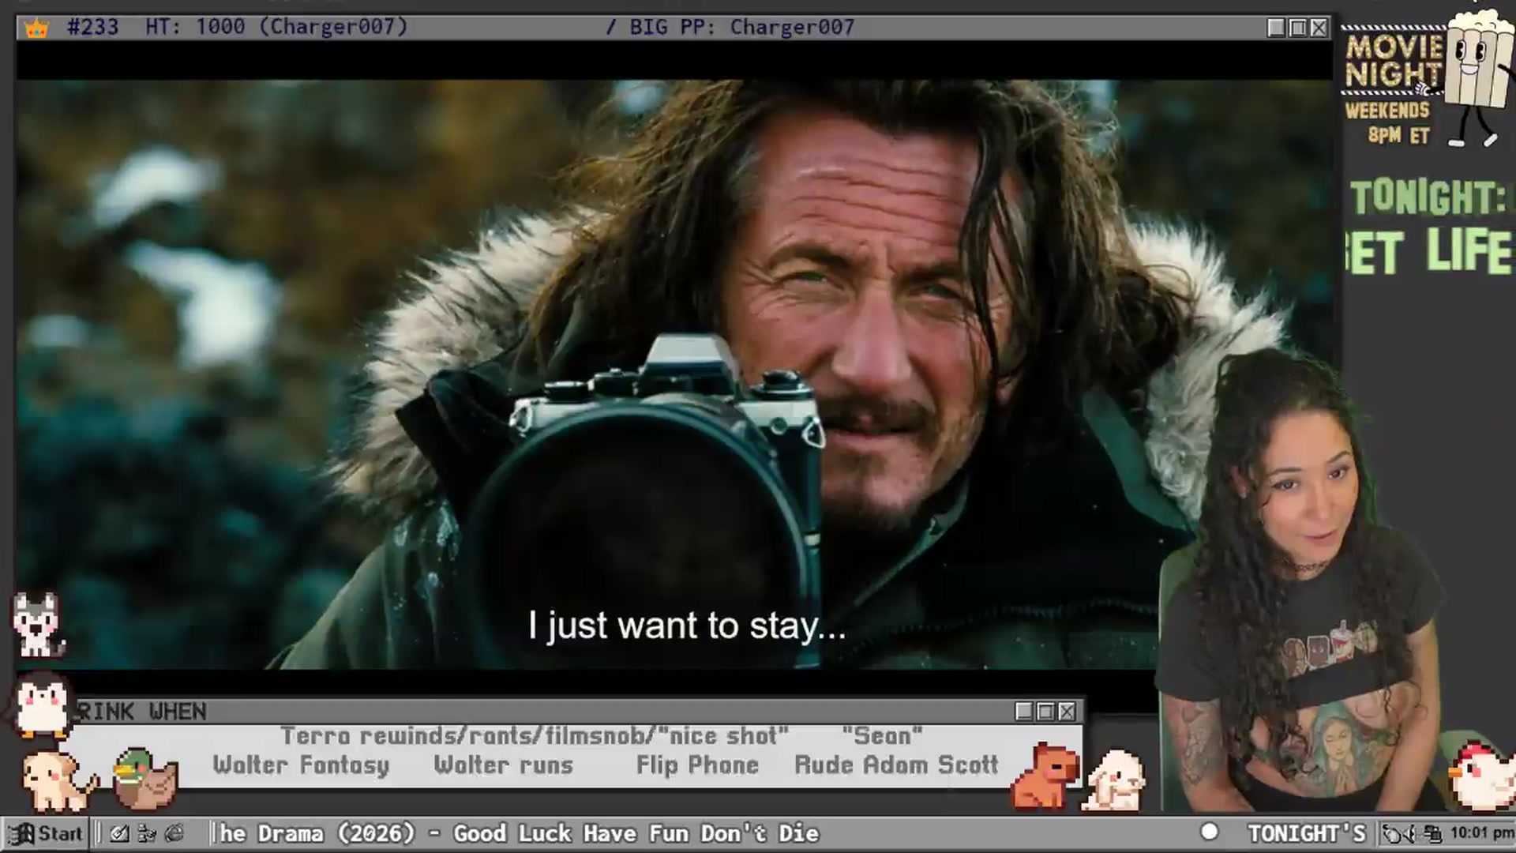Click "HT: 1000 (Charger007)" title text
Image resolution: width=1516 pixels, height=853 pixels.
point(276,27)
